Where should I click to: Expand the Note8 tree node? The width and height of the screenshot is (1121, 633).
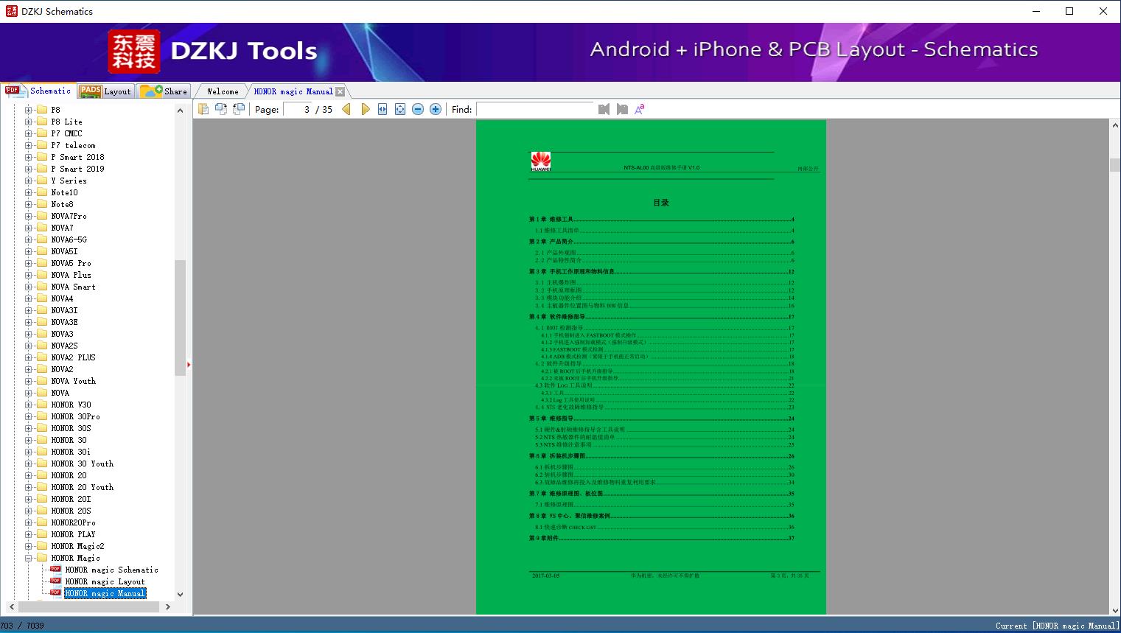(x=29, y=204)
